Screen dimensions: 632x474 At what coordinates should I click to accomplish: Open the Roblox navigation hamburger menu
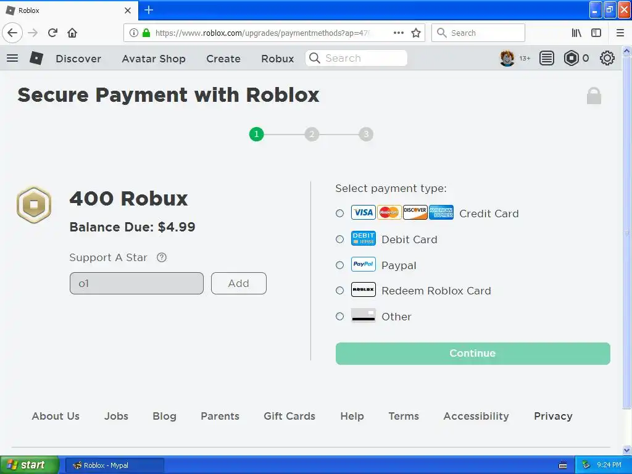click(12, 58)
